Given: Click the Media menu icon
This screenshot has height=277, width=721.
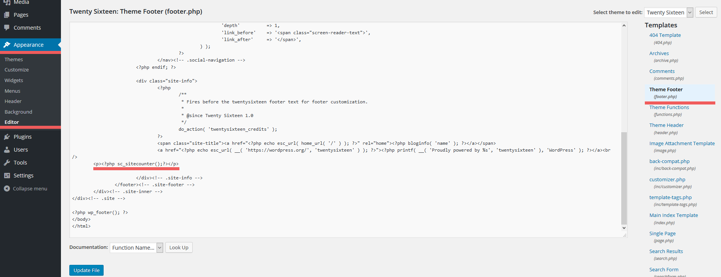Looking at the screenshot, I should coord(7,2).
